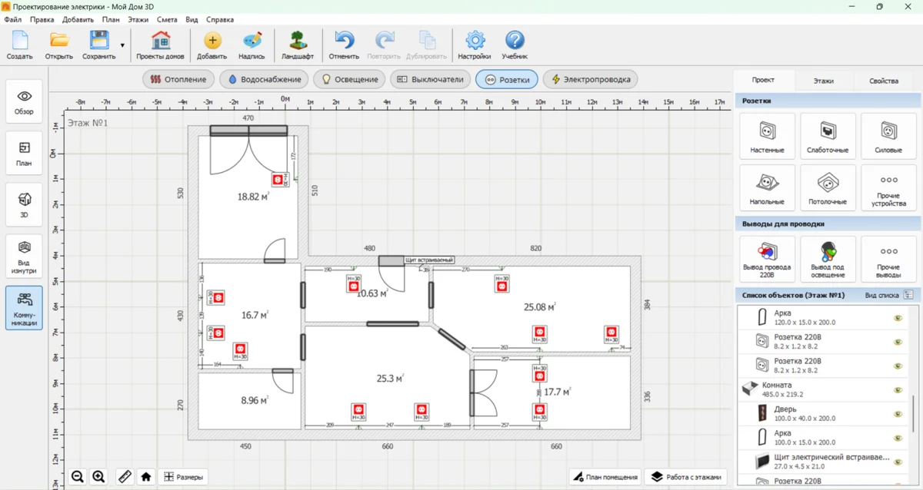This screenshot has height=490, width=923.
Task: Switch to Вид изнутри interior view
Action: click(x=24, y=257)
